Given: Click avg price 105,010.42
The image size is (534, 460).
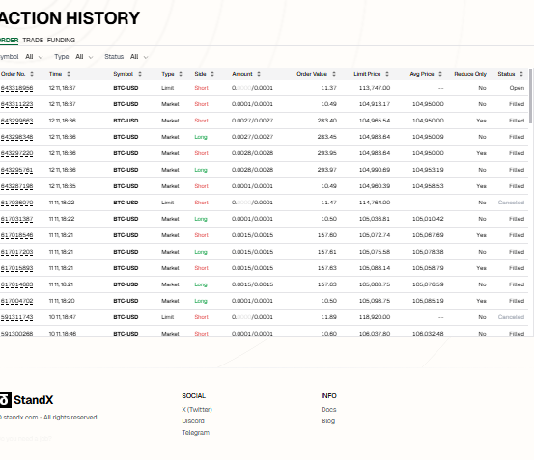Looking at the screenshot, I should (428, 219).
